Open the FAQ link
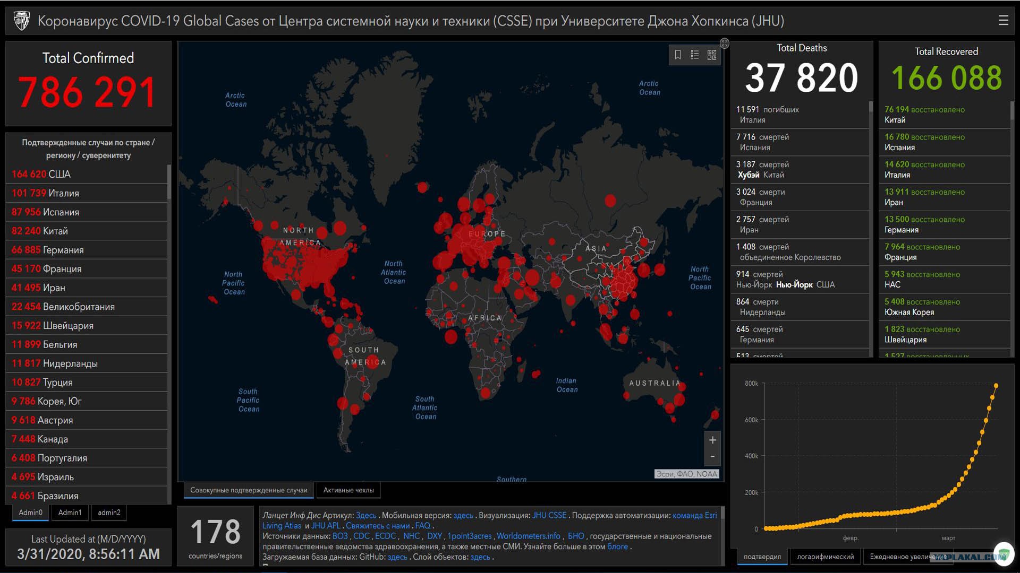1020x573 pixels. [x=423, y=526]
